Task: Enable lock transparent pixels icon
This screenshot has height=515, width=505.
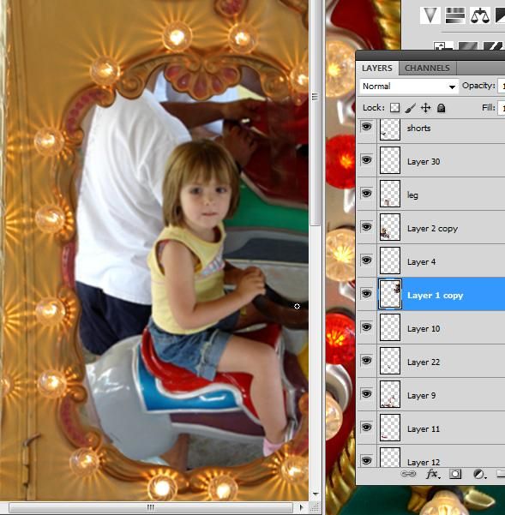Action: point(395,108)
